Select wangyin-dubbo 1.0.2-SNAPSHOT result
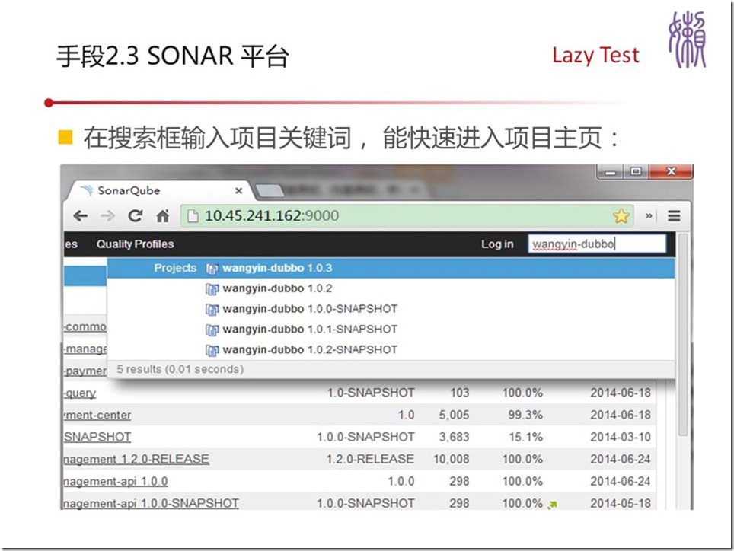 coord(391,349)
